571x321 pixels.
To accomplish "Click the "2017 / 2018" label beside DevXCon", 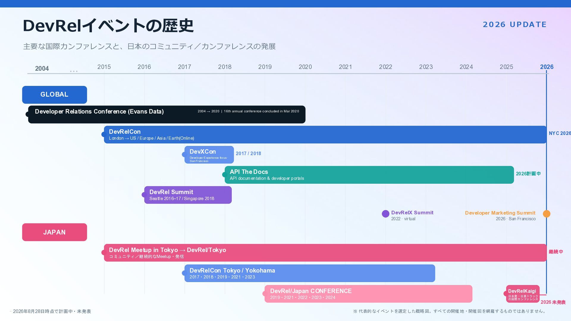I will coord(248,154).
